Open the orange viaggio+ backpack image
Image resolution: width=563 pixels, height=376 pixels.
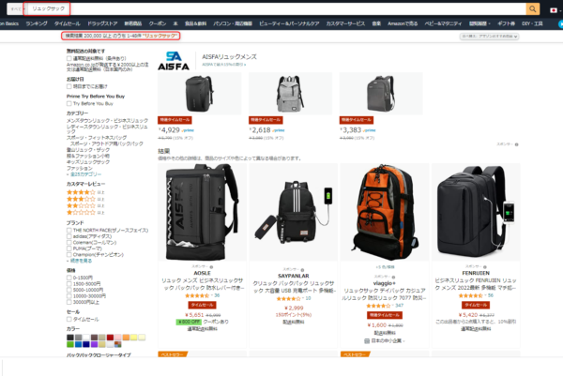pos(385,213)
